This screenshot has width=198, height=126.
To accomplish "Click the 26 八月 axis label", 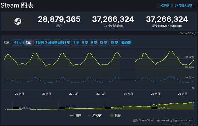I will point(182,94).
